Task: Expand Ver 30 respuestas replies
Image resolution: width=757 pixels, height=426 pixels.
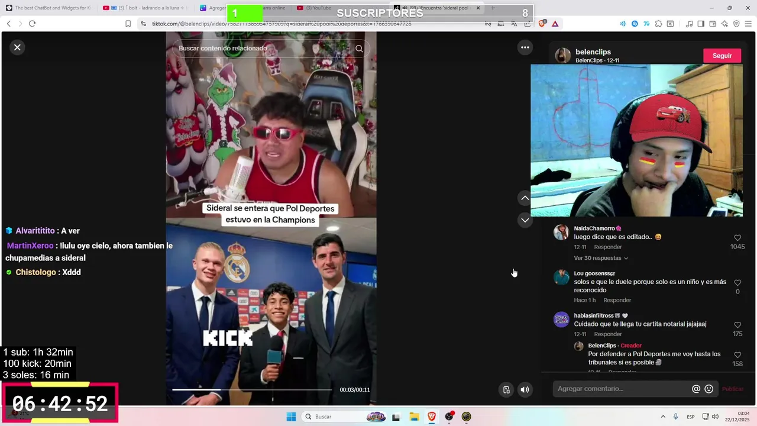Action: click(601, 258)
